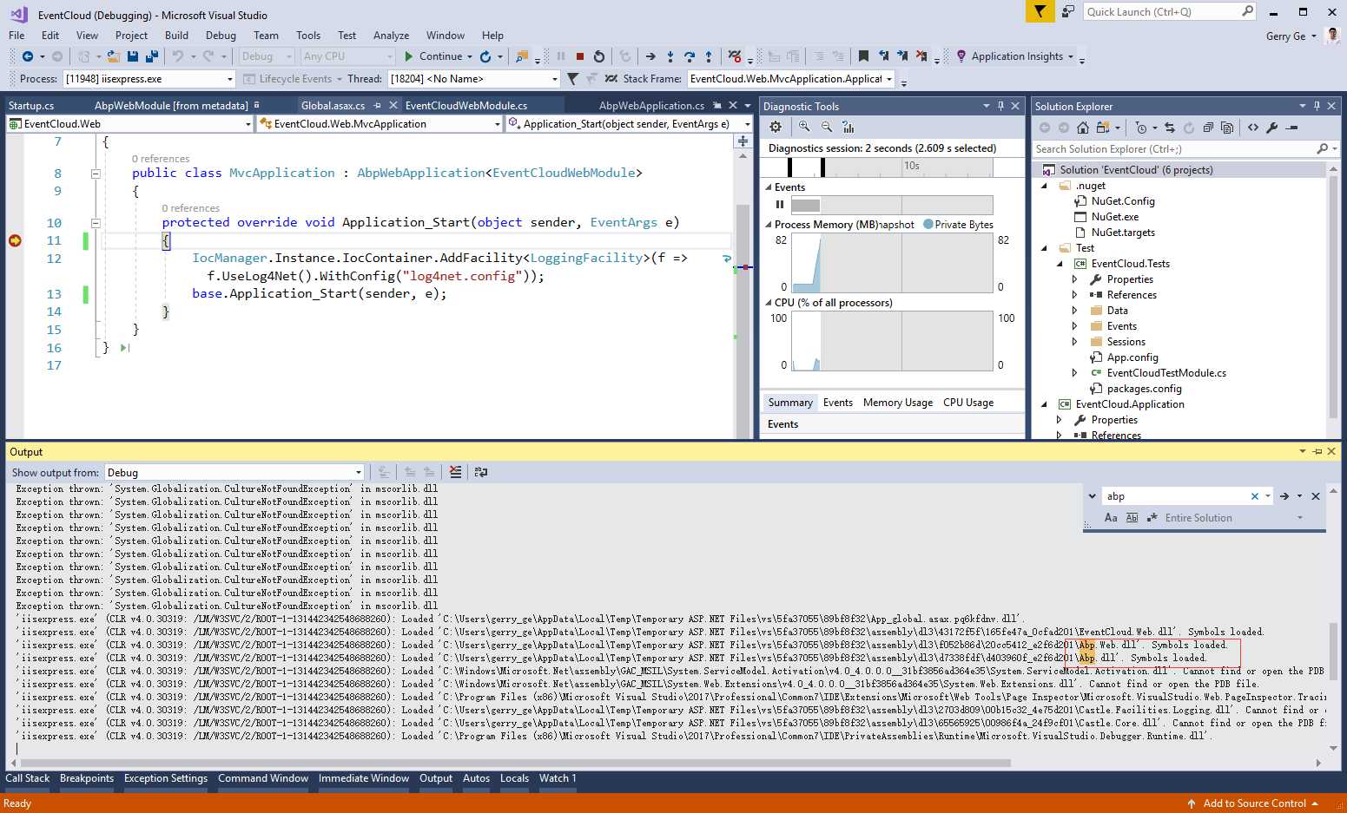The image size is (1347, 813).
Task: Toggle pin on Solution Explorer panel
Action: pyautogui.click(x=1317, y=106)
